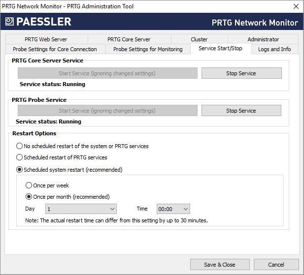Select Once per week option

point(29,185)
